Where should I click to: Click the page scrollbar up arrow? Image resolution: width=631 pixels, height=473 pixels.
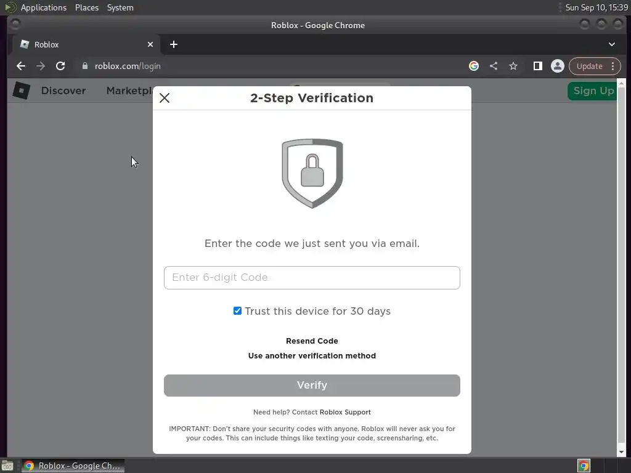[621, 83]
